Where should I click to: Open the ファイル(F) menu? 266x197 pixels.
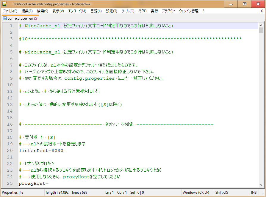[x=10, y=11]
